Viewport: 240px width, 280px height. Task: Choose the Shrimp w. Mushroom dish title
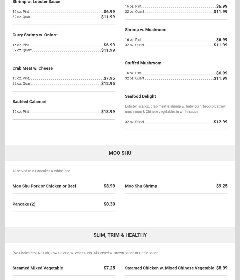point(145,30)
